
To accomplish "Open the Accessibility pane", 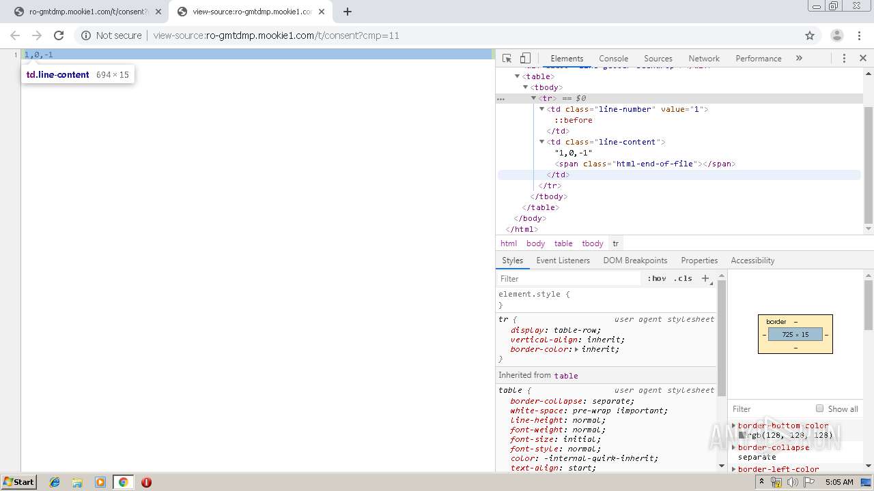I will point(752,261).
